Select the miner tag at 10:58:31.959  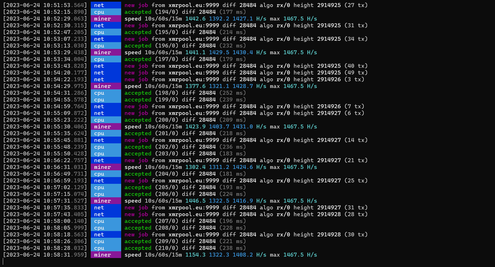106,255
